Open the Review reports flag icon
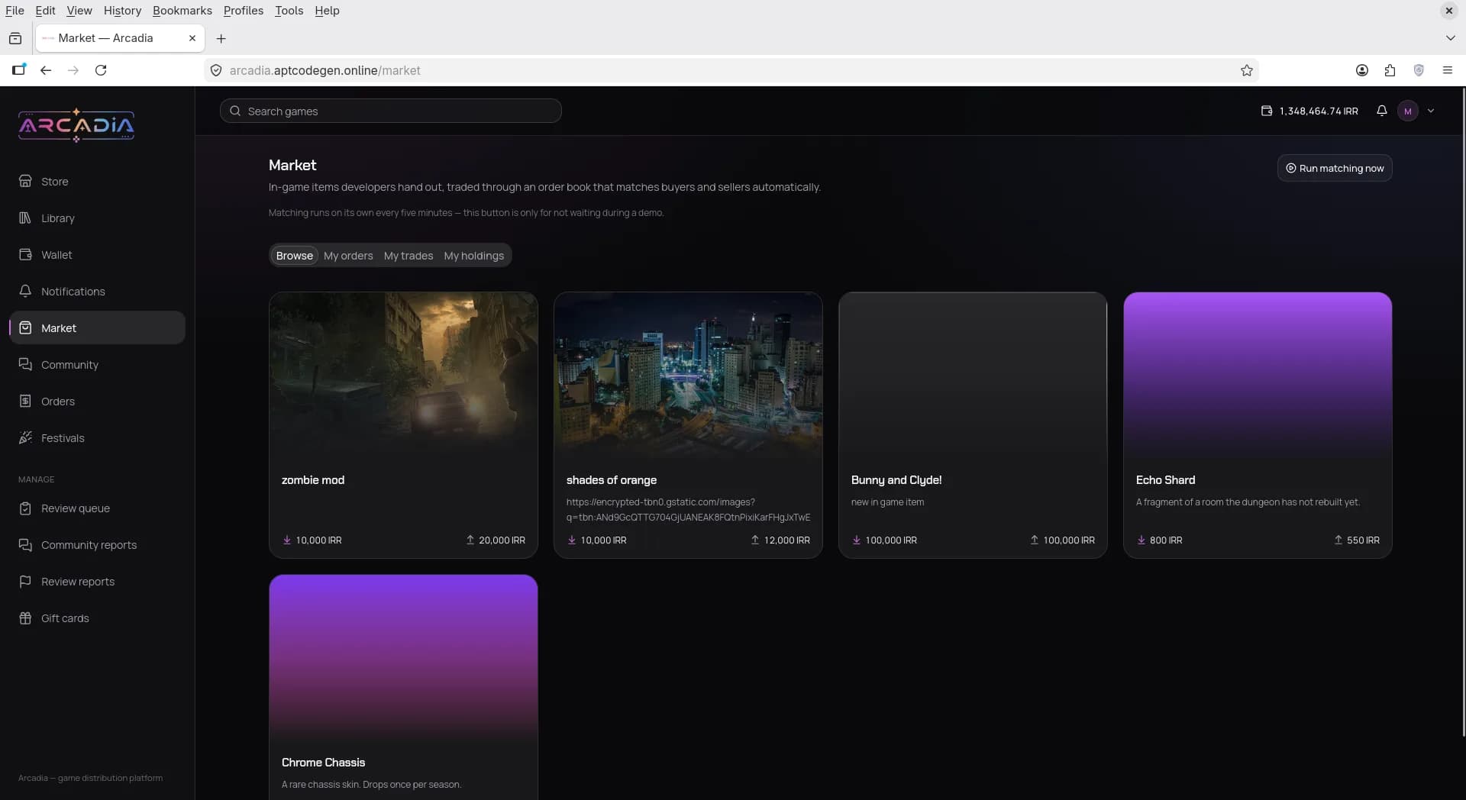 (25, 581)
